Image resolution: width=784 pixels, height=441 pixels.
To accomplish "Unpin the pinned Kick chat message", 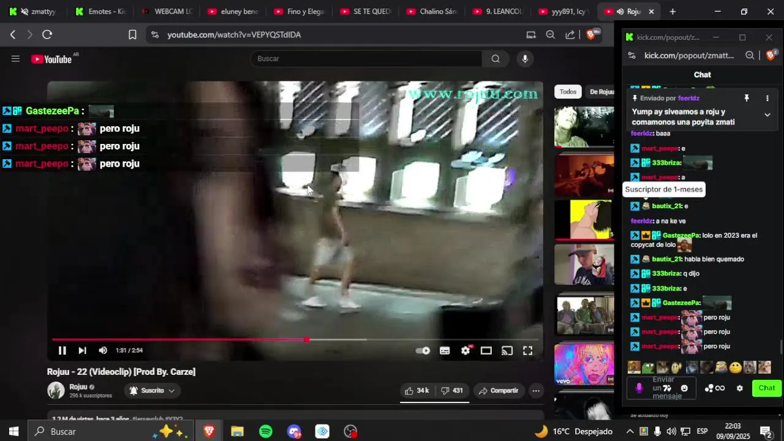I will pos(747,98).
